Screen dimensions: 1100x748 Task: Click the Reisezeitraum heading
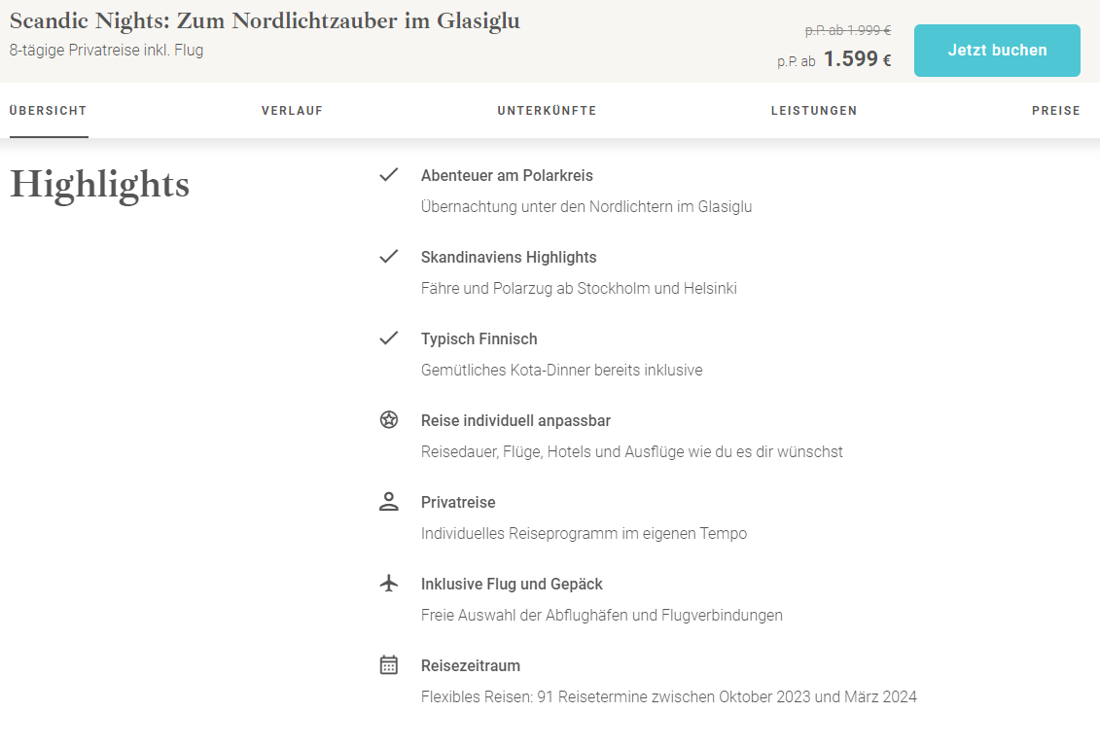(x=471, y=666)
